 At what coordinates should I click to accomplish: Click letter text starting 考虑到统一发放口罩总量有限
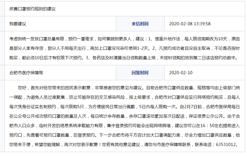click(x=37, y=39)
